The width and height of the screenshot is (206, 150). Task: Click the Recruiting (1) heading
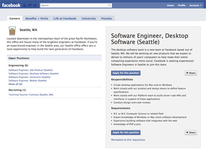click(x=17, y=90)
